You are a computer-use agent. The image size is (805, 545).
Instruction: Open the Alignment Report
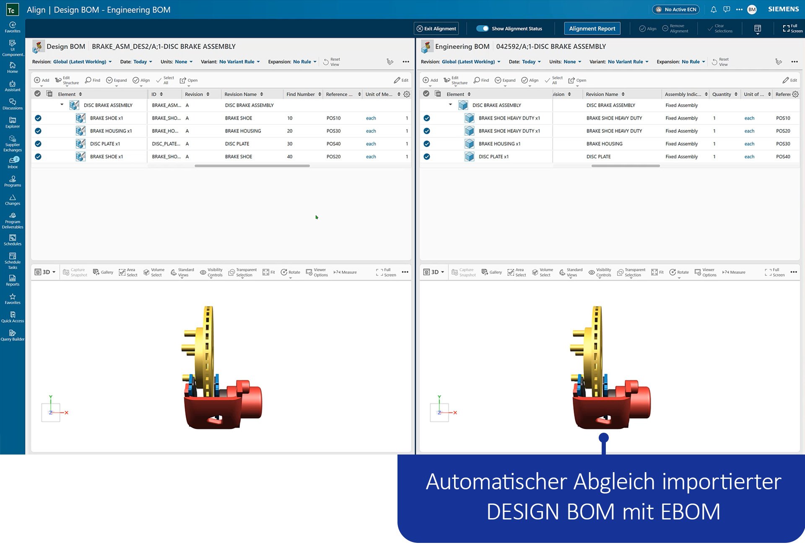point(592,28)
